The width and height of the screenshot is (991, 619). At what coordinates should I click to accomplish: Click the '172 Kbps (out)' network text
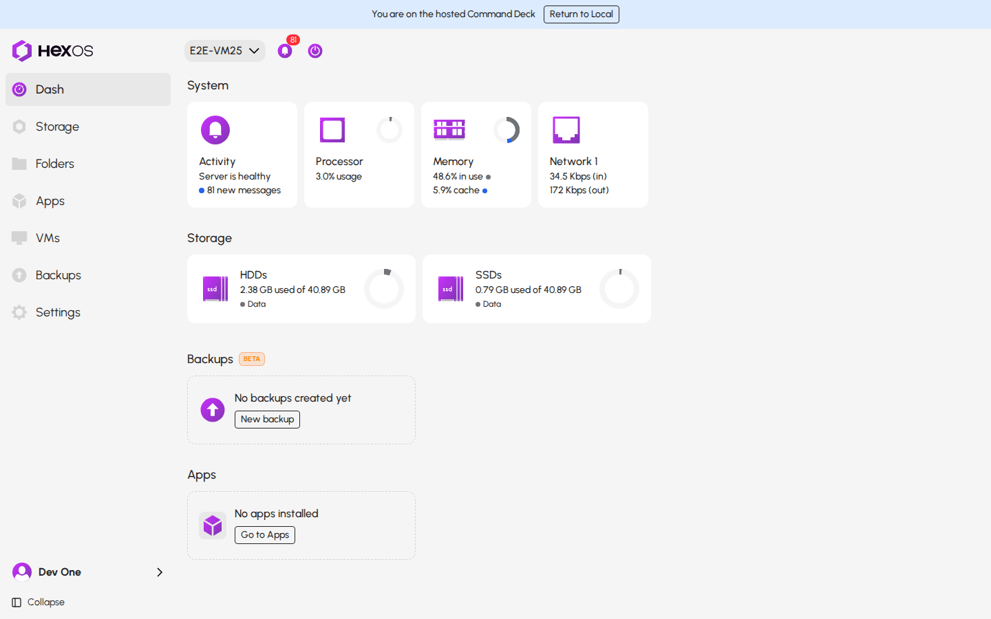click(579, 191)
